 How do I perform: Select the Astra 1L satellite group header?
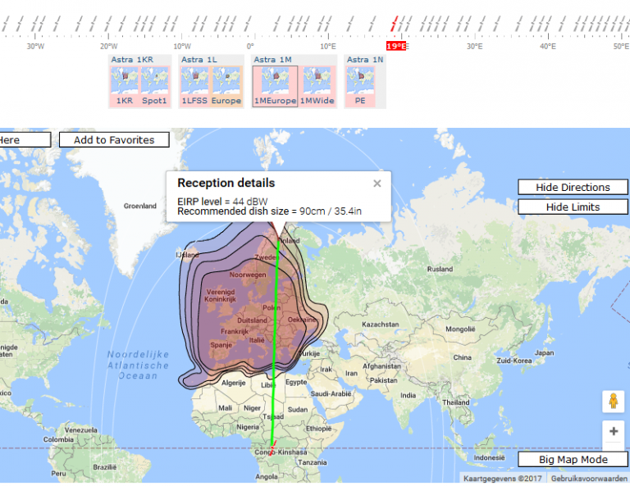tap(199, 60)
